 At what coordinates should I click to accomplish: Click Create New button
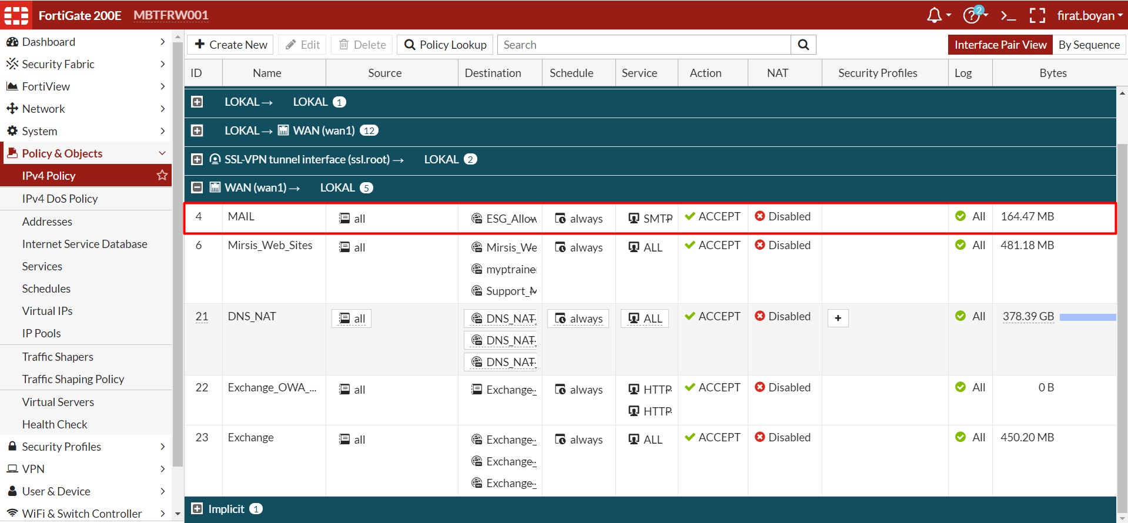230,45
